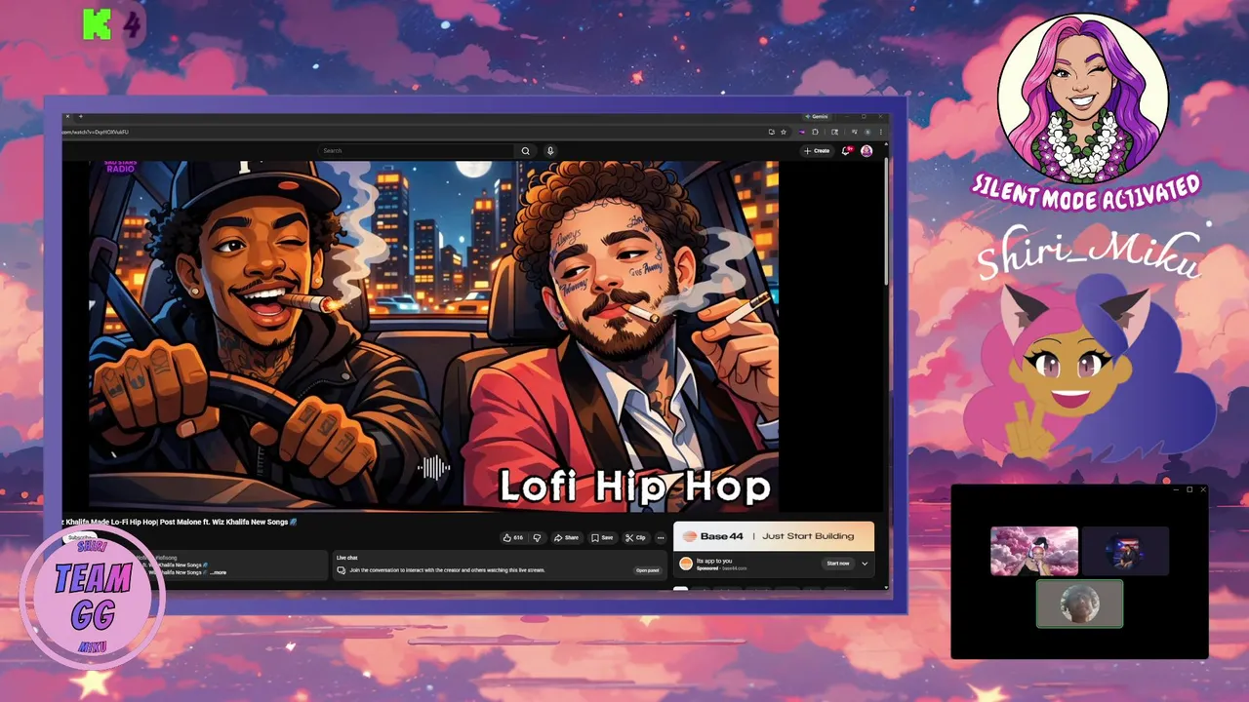
Task: Expand the description with ...more
Action: pyautogui.click(x=218, y=572)
